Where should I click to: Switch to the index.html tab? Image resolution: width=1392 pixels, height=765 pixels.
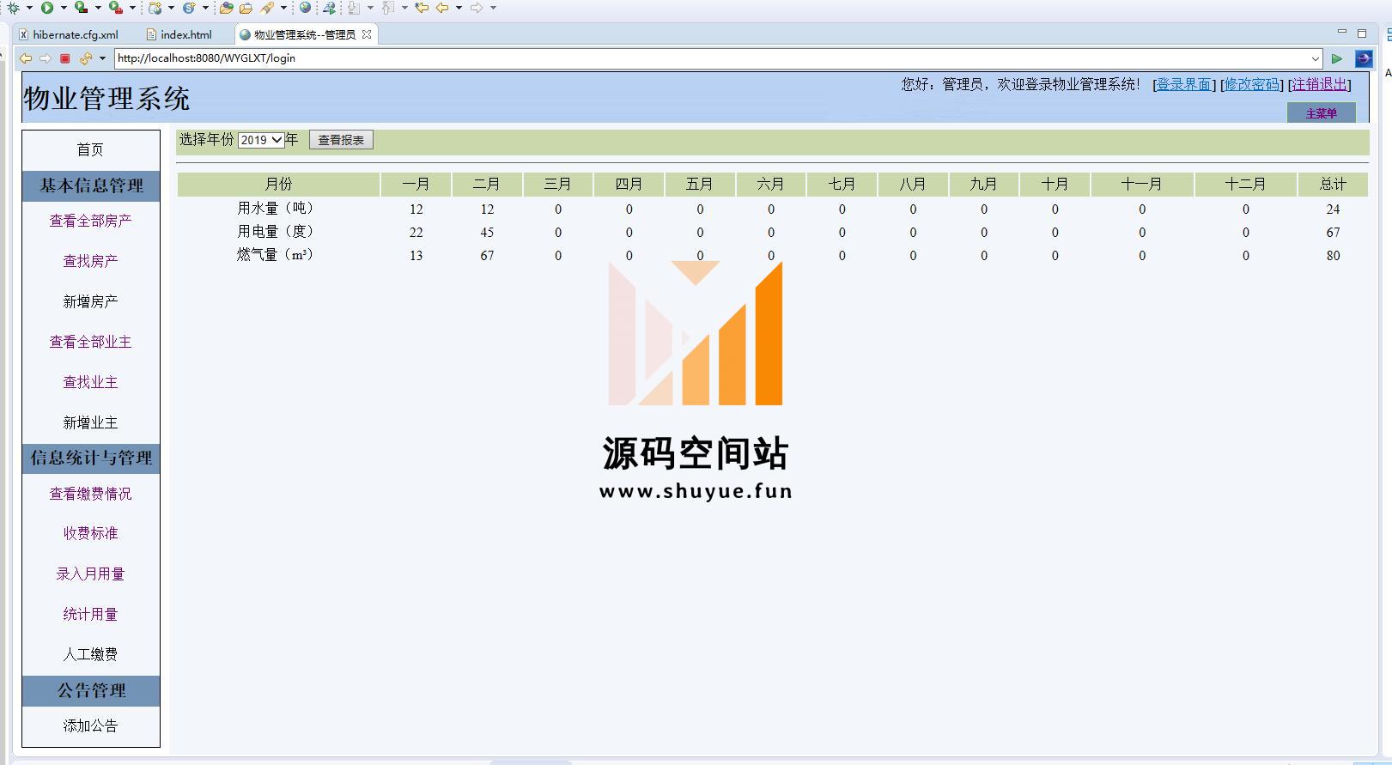point(179,34)
